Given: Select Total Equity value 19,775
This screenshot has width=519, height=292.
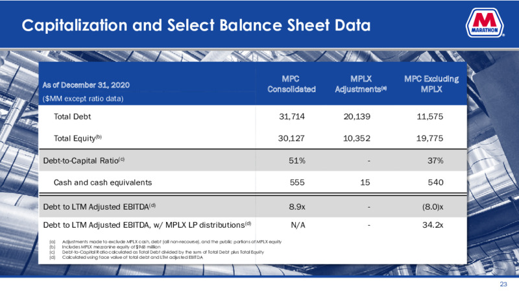Looking at the screenshot, I should [x=429, y=138].
